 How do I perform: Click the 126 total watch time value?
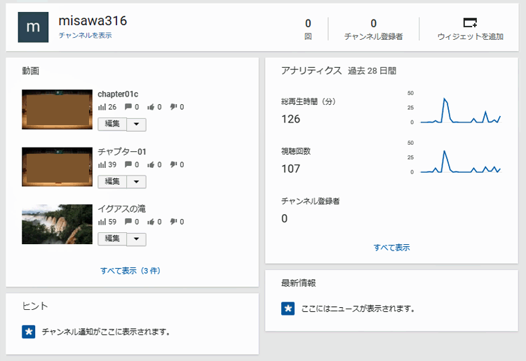pos(291,119)
